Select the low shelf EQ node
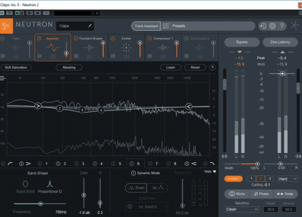This screenshot has width=302, height=217. pyautogui.click(x=38, y=106)
